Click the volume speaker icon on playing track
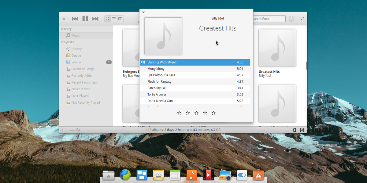The image size is (367, 183). click(x=143, y=62)
